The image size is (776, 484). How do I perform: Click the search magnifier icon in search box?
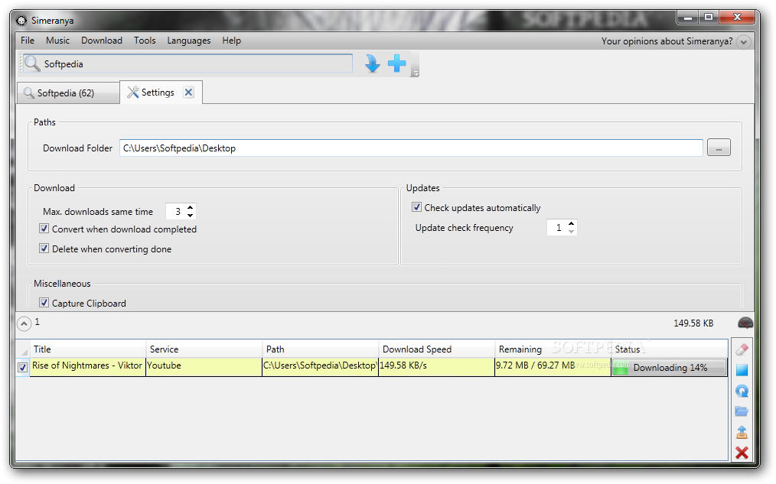pos(32,63)
